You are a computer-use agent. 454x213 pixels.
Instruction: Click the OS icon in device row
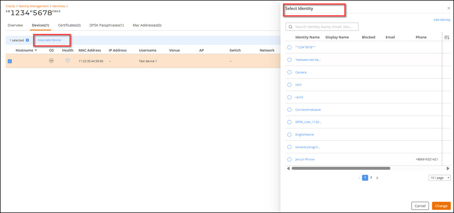[x=51, y=61]
